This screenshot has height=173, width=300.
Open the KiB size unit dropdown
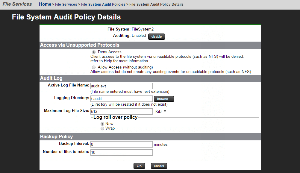161,111
